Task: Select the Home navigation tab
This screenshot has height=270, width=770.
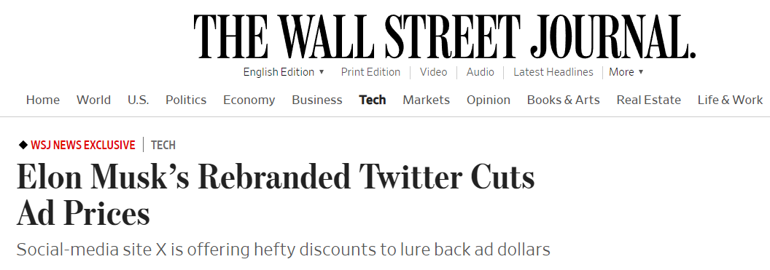Action: [x=43, y=100]
